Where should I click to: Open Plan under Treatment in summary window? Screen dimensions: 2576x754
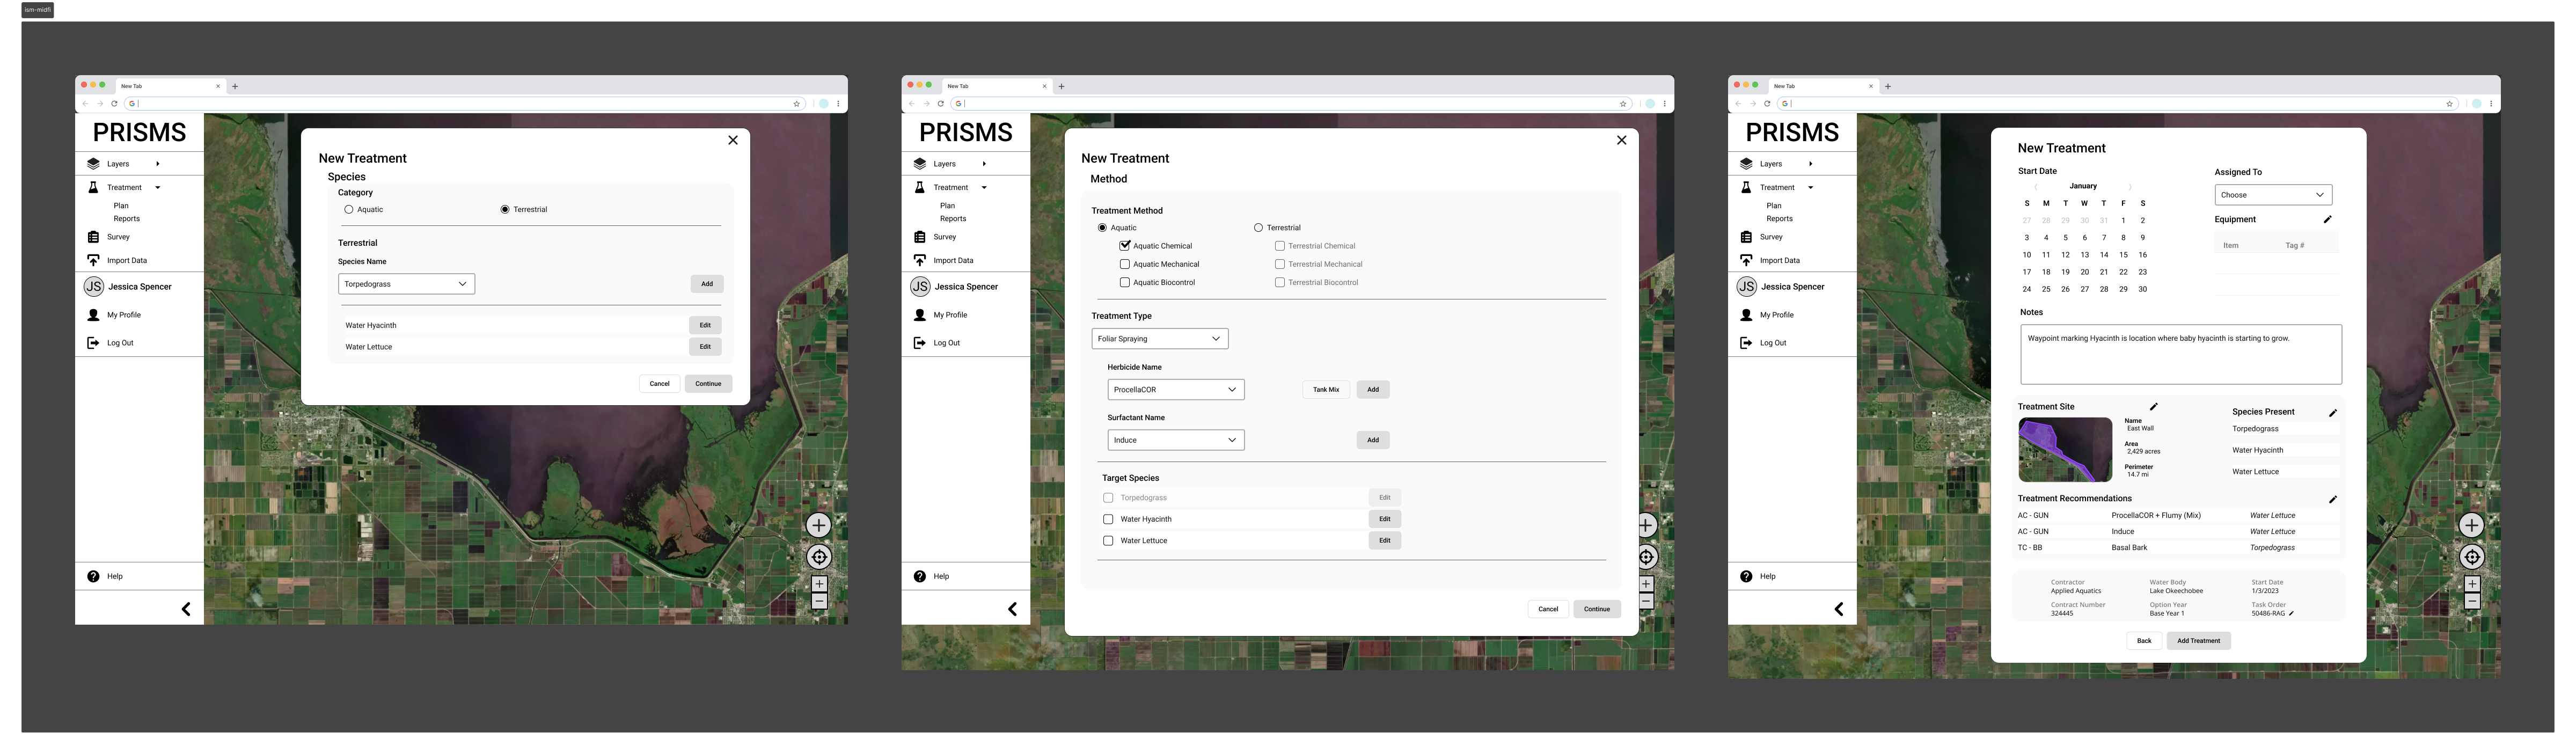click(x=1774, y=206)
